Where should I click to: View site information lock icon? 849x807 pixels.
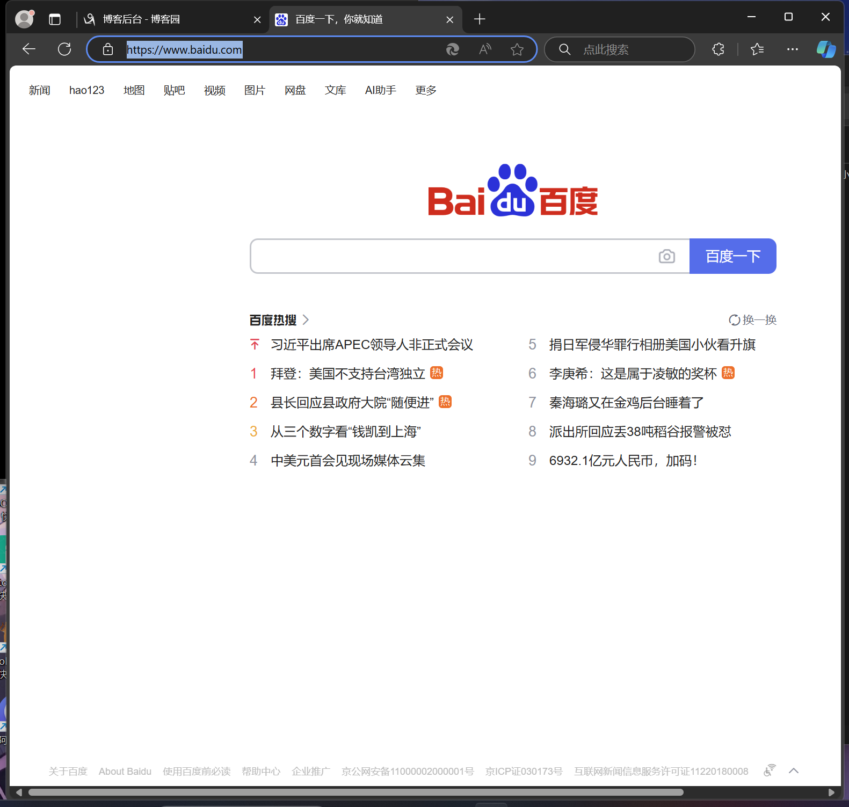(108, 49)
